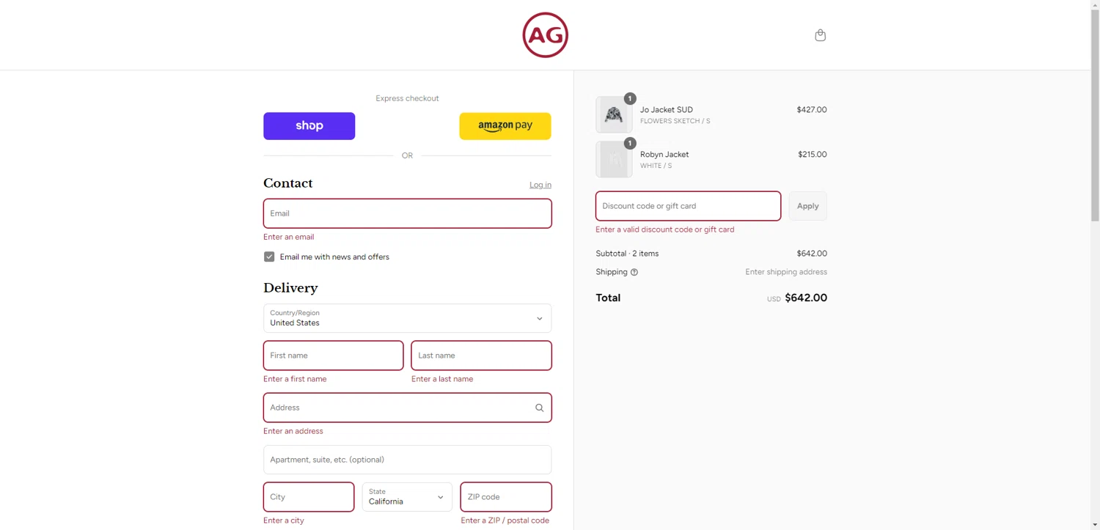
Task: Click the 'Delivery' section heading
Action: [x=290, y=288]
